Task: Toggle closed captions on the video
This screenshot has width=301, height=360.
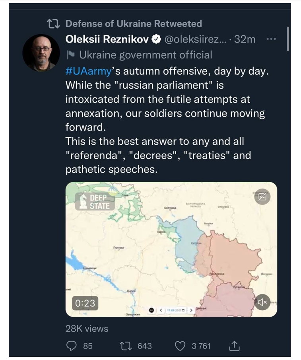Action: [262, 196]
